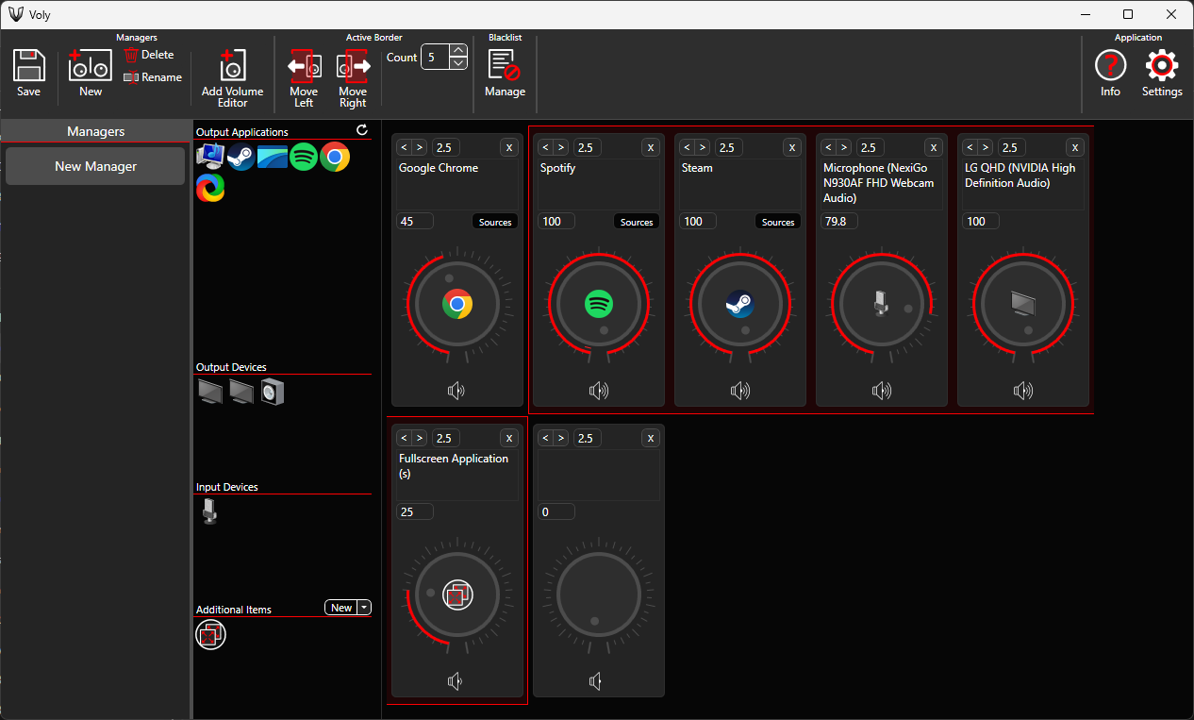This screenshot has width=1194, height=720.
Task: Click the Fullscreen Application volume knob
Action: tap(457, 595)
